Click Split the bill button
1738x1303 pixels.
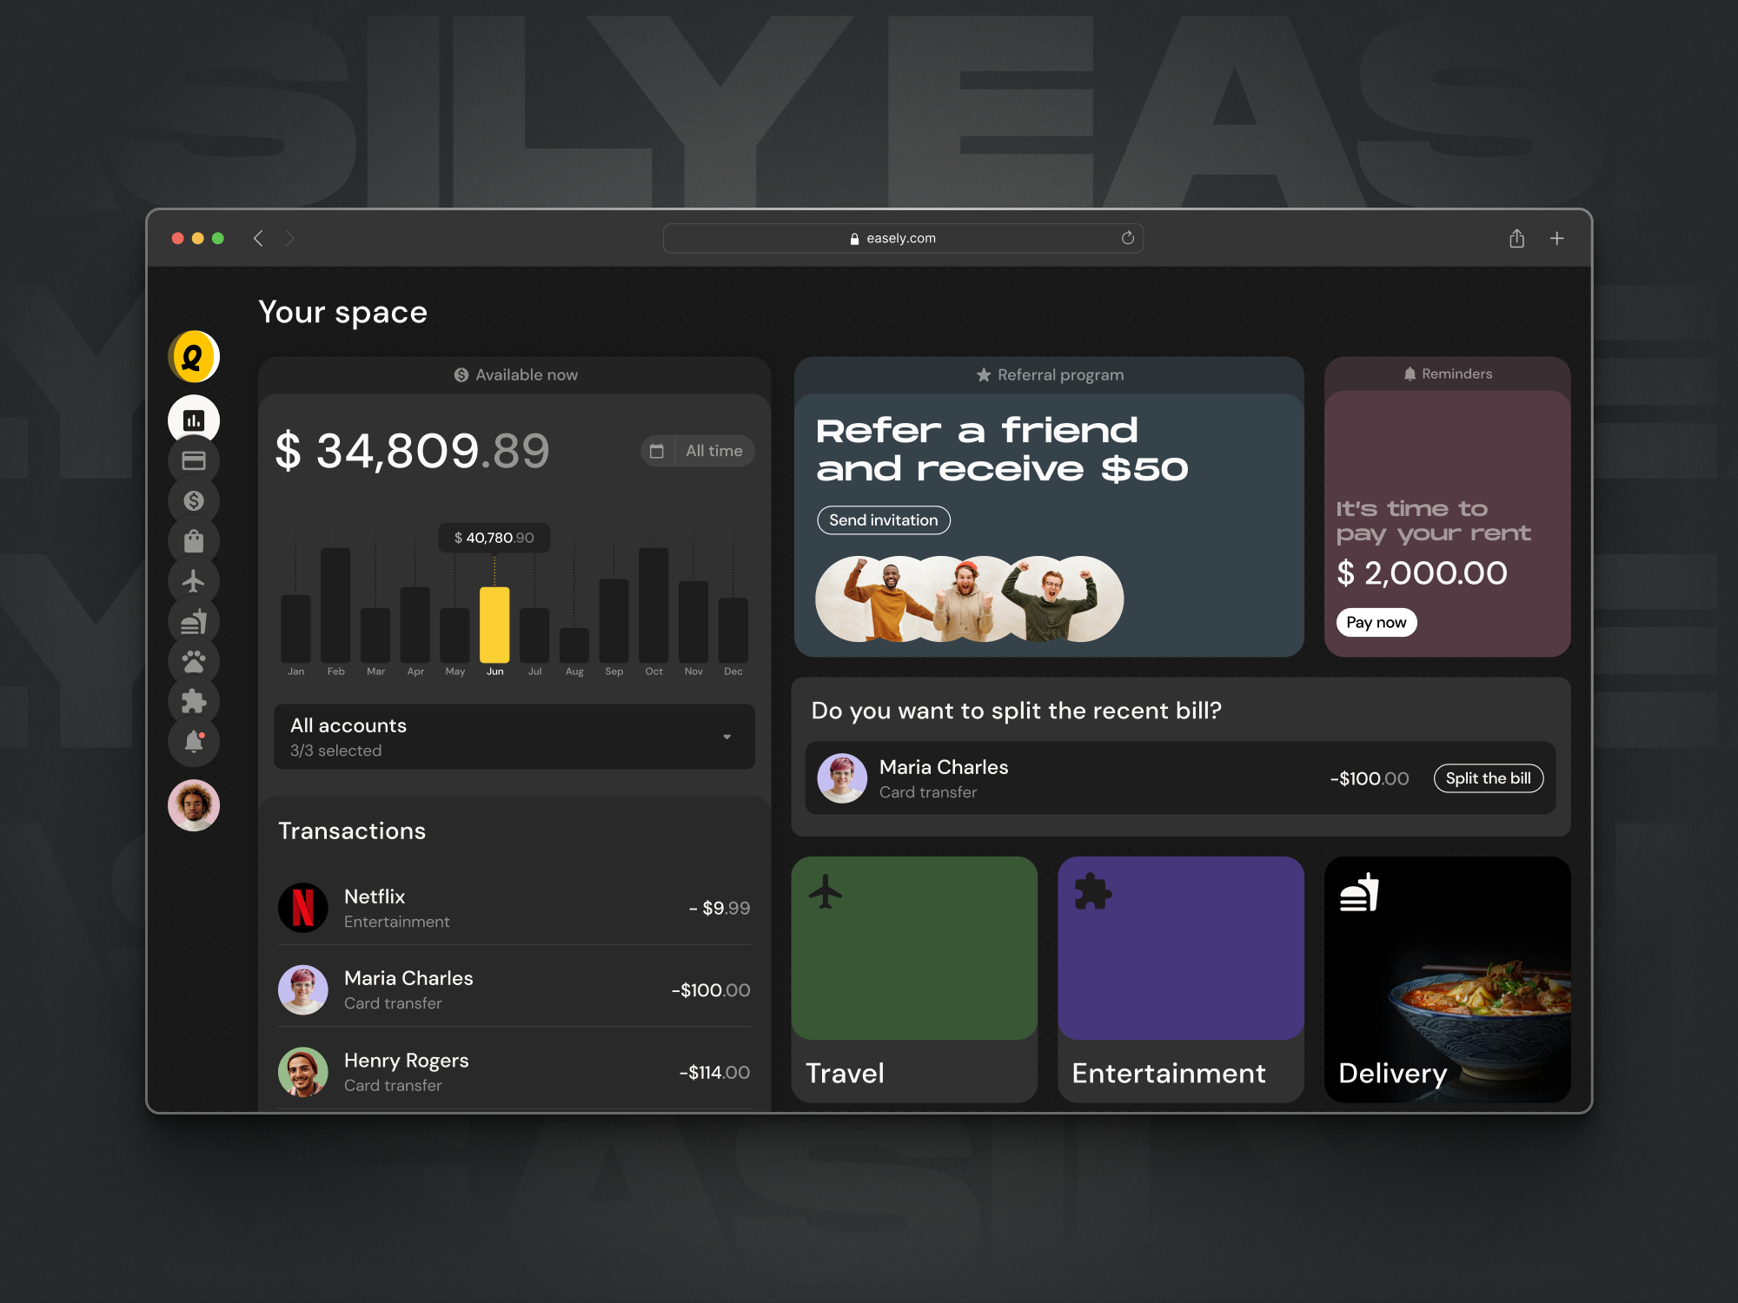(x=1489, y=778)
